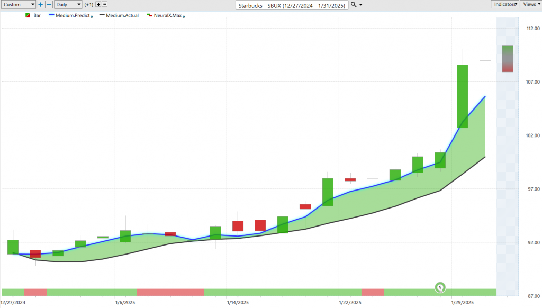Open the Daily interval dropdown
Image resolution: width=542 pixels, height=308 pixels.
pos(68,4)
